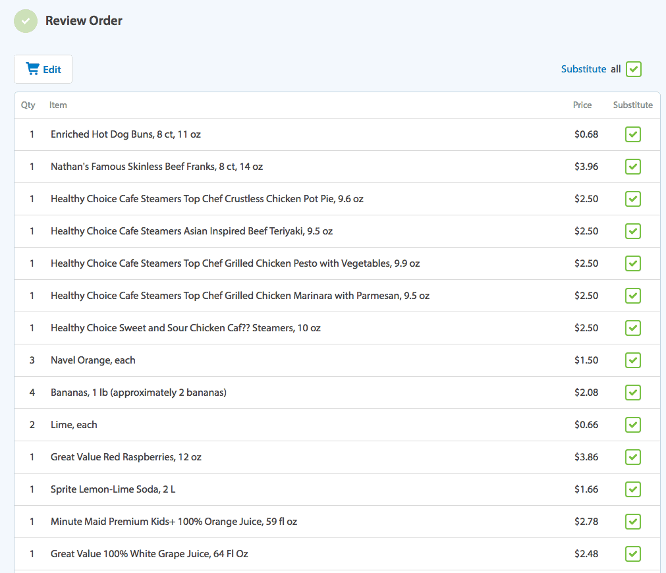Viewport: 666px width, 573px height.
Task: Click the $2.08 price of Bananas
Action: [586, 393]
